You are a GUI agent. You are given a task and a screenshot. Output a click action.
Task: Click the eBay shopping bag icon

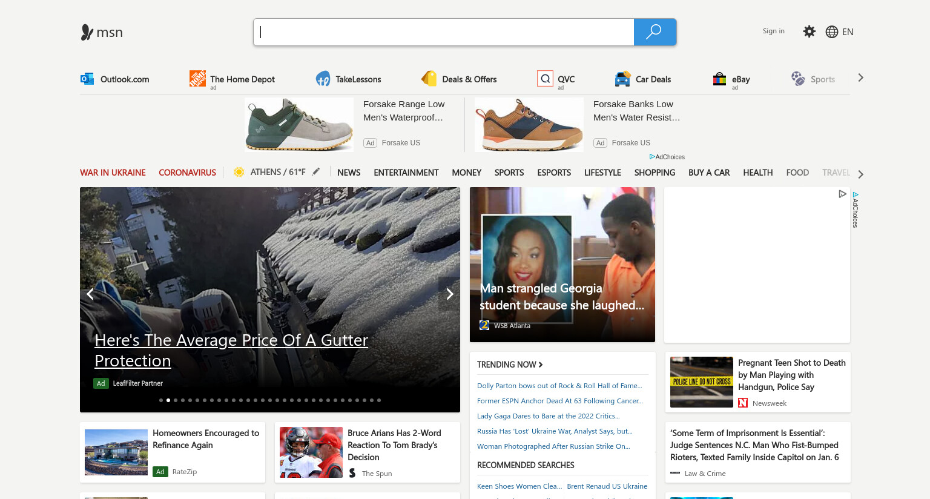(x=719, y=79)
